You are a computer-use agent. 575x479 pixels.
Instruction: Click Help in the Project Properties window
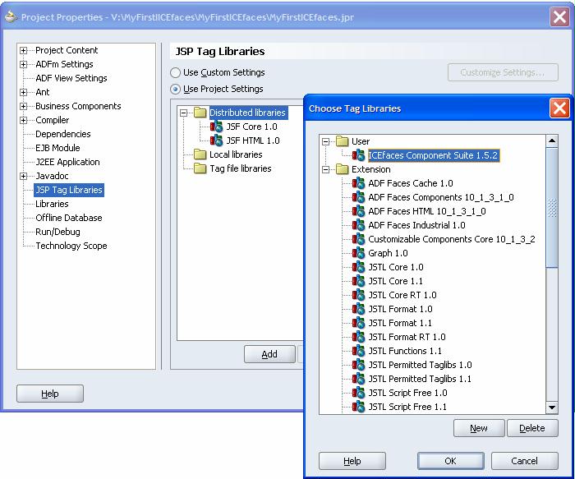50,394
